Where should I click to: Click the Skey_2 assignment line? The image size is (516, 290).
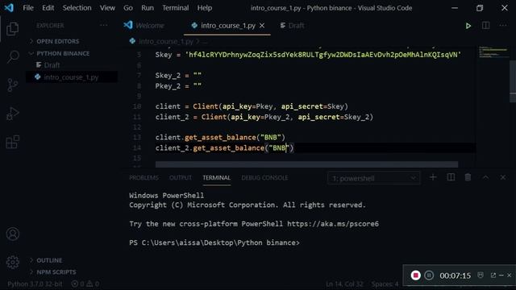(178, 75)
